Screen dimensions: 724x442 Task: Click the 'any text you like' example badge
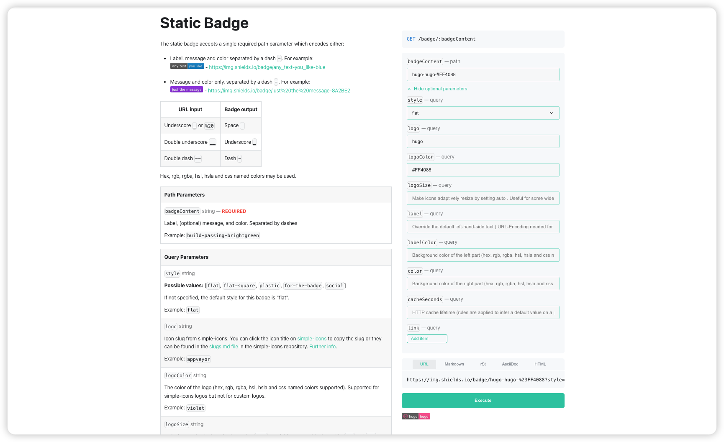tap(187, 66)
